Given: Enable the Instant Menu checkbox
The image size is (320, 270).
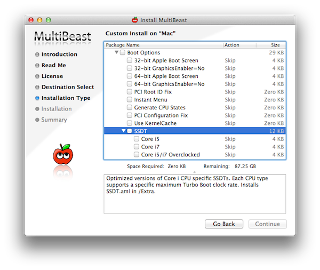Looking at the screenshot, I should 130,99.
